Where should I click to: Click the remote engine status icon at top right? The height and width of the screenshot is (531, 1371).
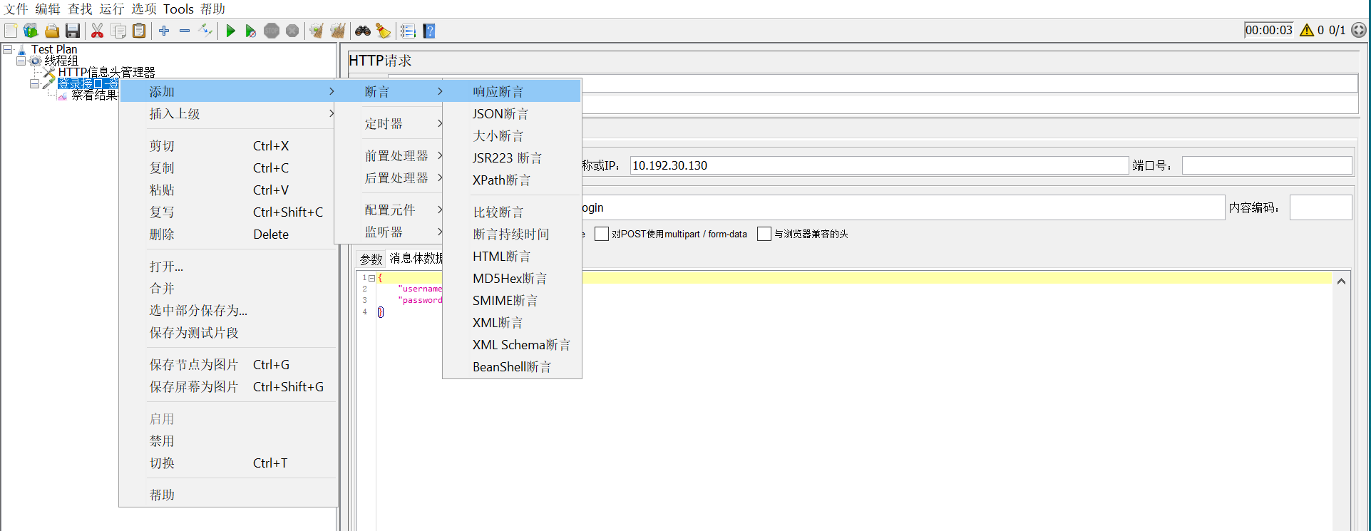pyautogui.click(x=1359, y=30)
